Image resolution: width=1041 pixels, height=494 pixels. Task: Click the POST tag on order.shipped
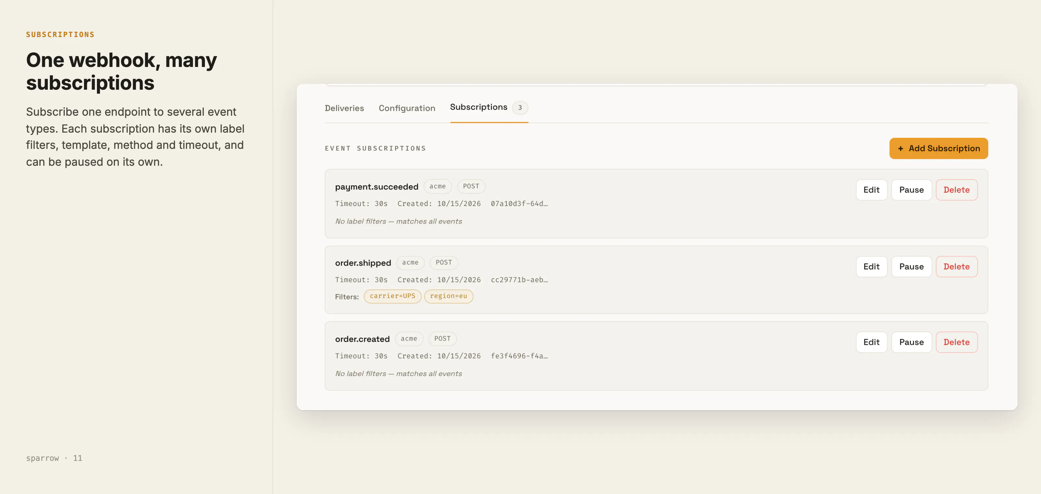coord(443,262)
